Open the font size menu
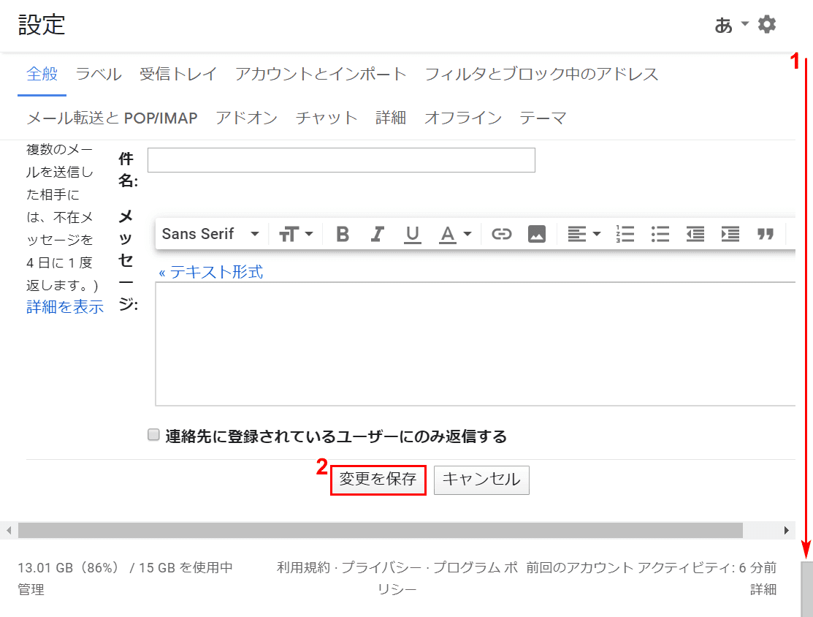 (x=296, y=234)
